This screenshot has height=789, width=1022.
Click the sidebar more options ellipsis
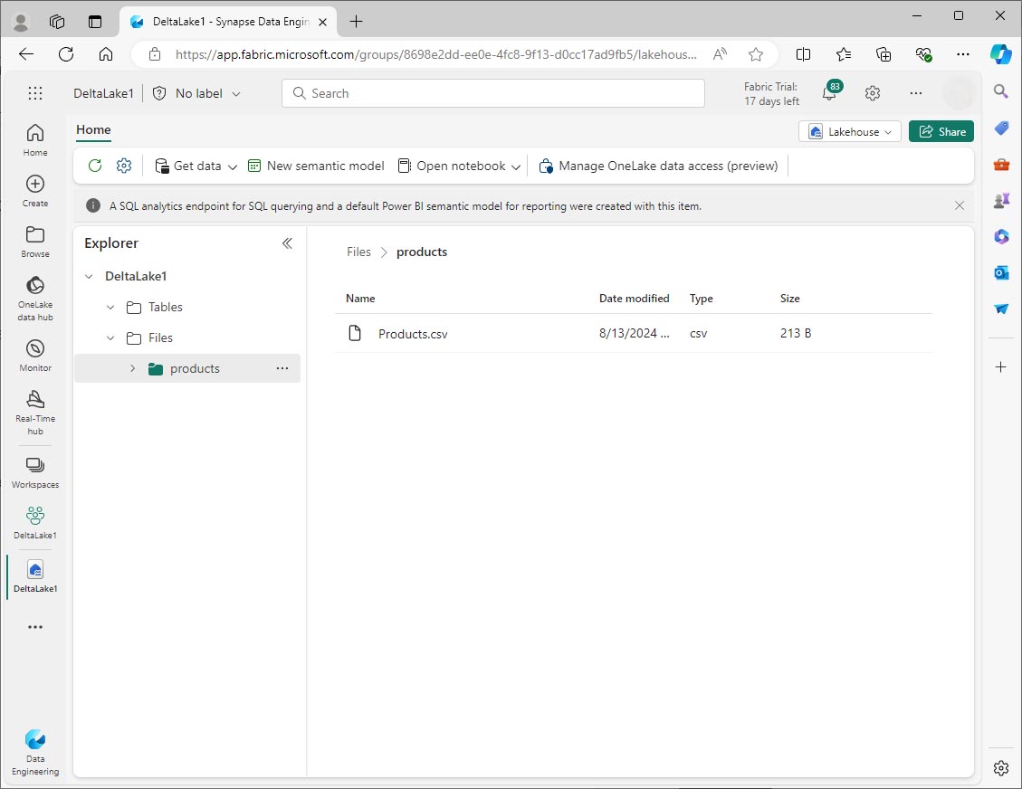(x=35, y=627)
